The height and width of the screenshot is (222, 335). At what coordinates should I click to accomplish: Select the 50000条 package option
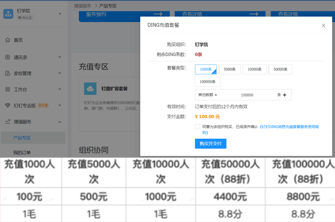280,69
